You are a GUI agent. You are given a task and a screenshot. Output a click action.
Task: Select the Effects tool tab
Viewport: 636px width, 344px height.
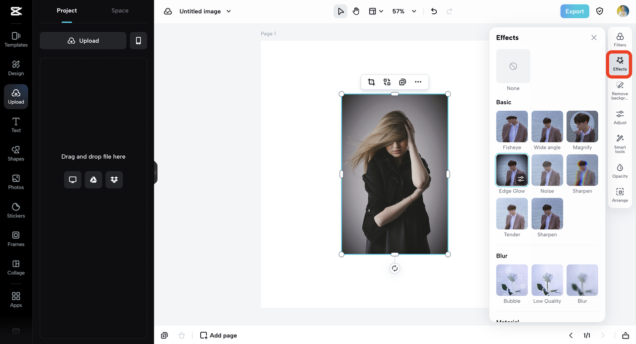tap(620, 64)
